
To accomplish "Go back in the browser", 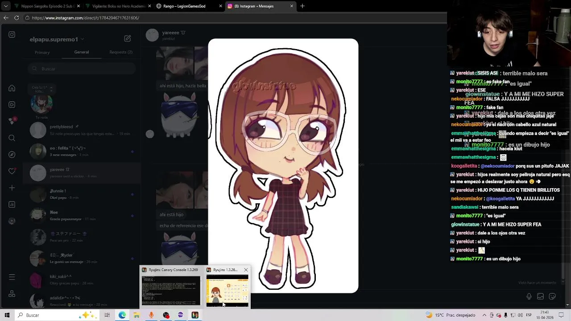I will (6, 18).
